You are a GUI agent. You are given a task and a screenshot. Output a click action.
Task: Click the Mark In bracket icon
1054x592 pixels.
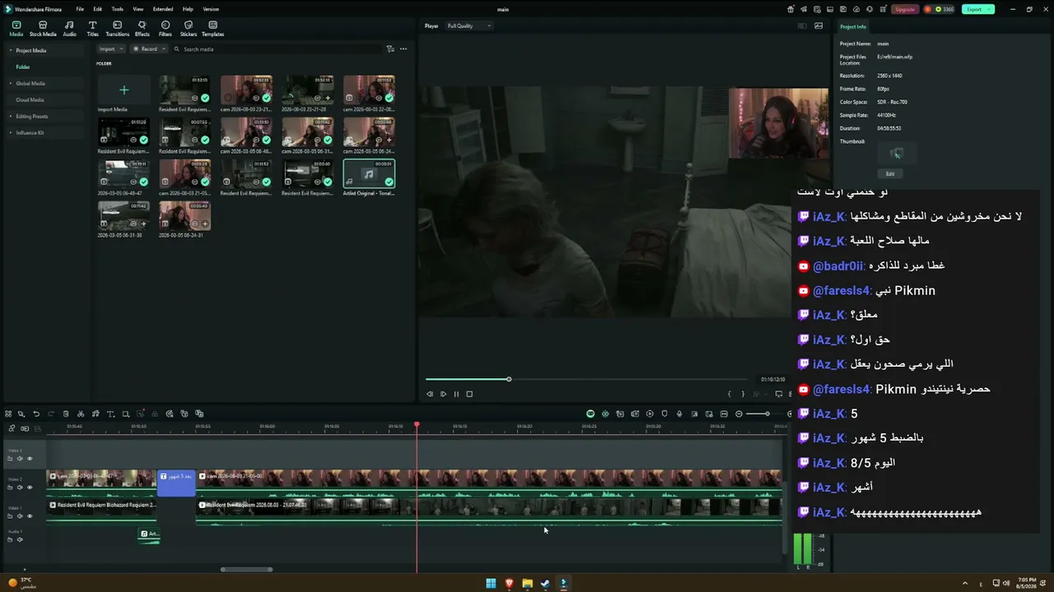coord(729,394)
